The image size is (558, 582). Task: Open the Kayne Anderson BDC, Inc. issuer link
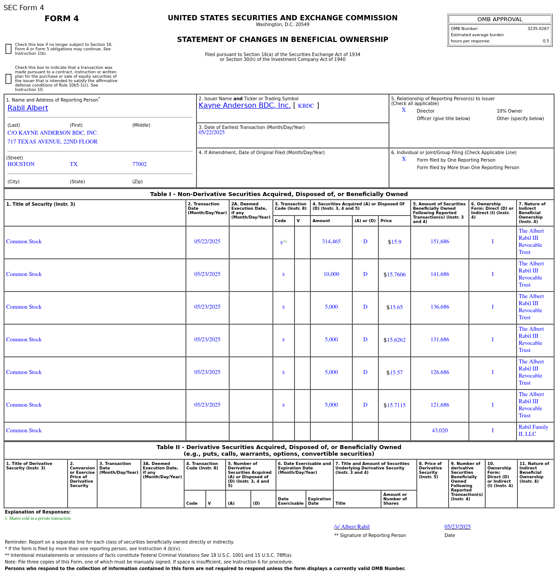coord(245,106)
